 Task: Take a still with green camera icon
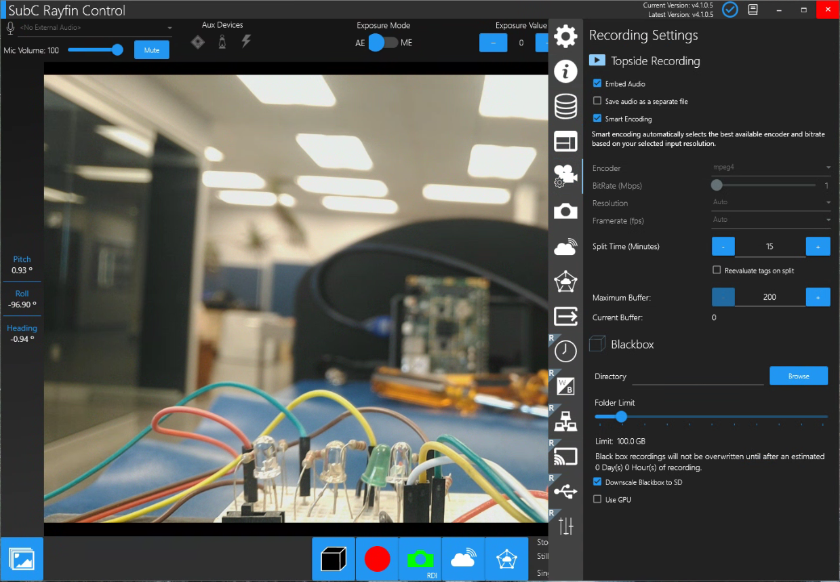[x=420, y=559]
